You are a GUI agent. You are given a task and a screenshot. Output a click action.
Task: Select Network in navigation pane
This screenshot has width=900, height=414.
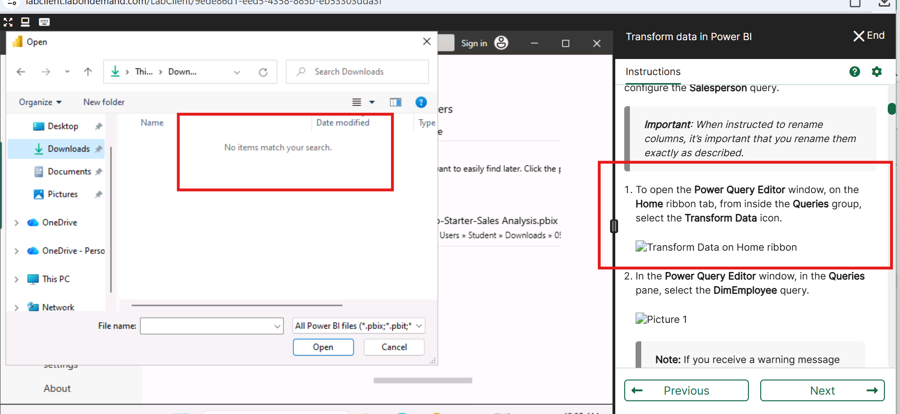[58, 307]
